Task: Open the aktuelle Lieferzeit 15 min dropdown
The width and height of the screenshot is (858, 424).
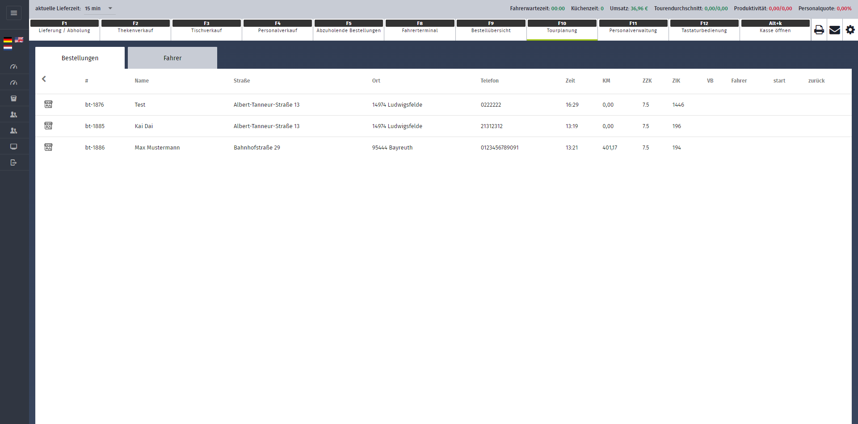Action: point(99,8)
